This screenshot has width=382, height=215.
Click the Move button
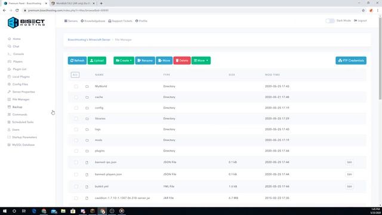[164, 60]
